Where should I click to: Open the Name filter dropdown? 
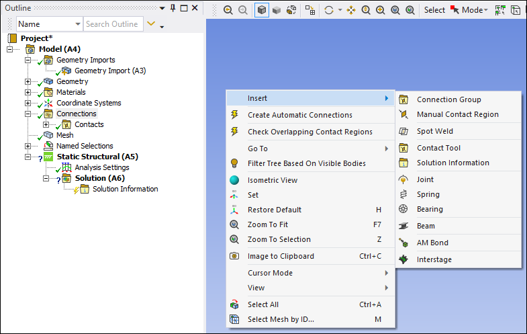[x=77, y=24]
